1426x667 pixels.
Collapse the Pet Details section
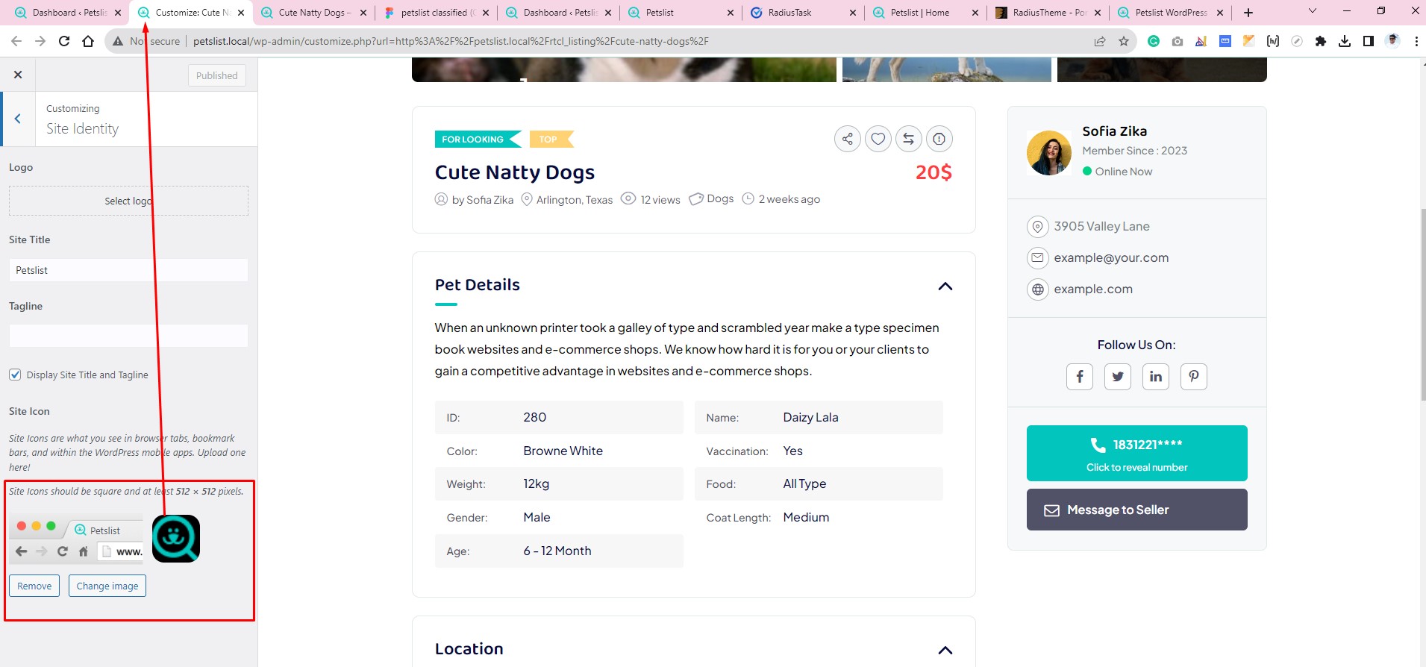pos(945,286)
